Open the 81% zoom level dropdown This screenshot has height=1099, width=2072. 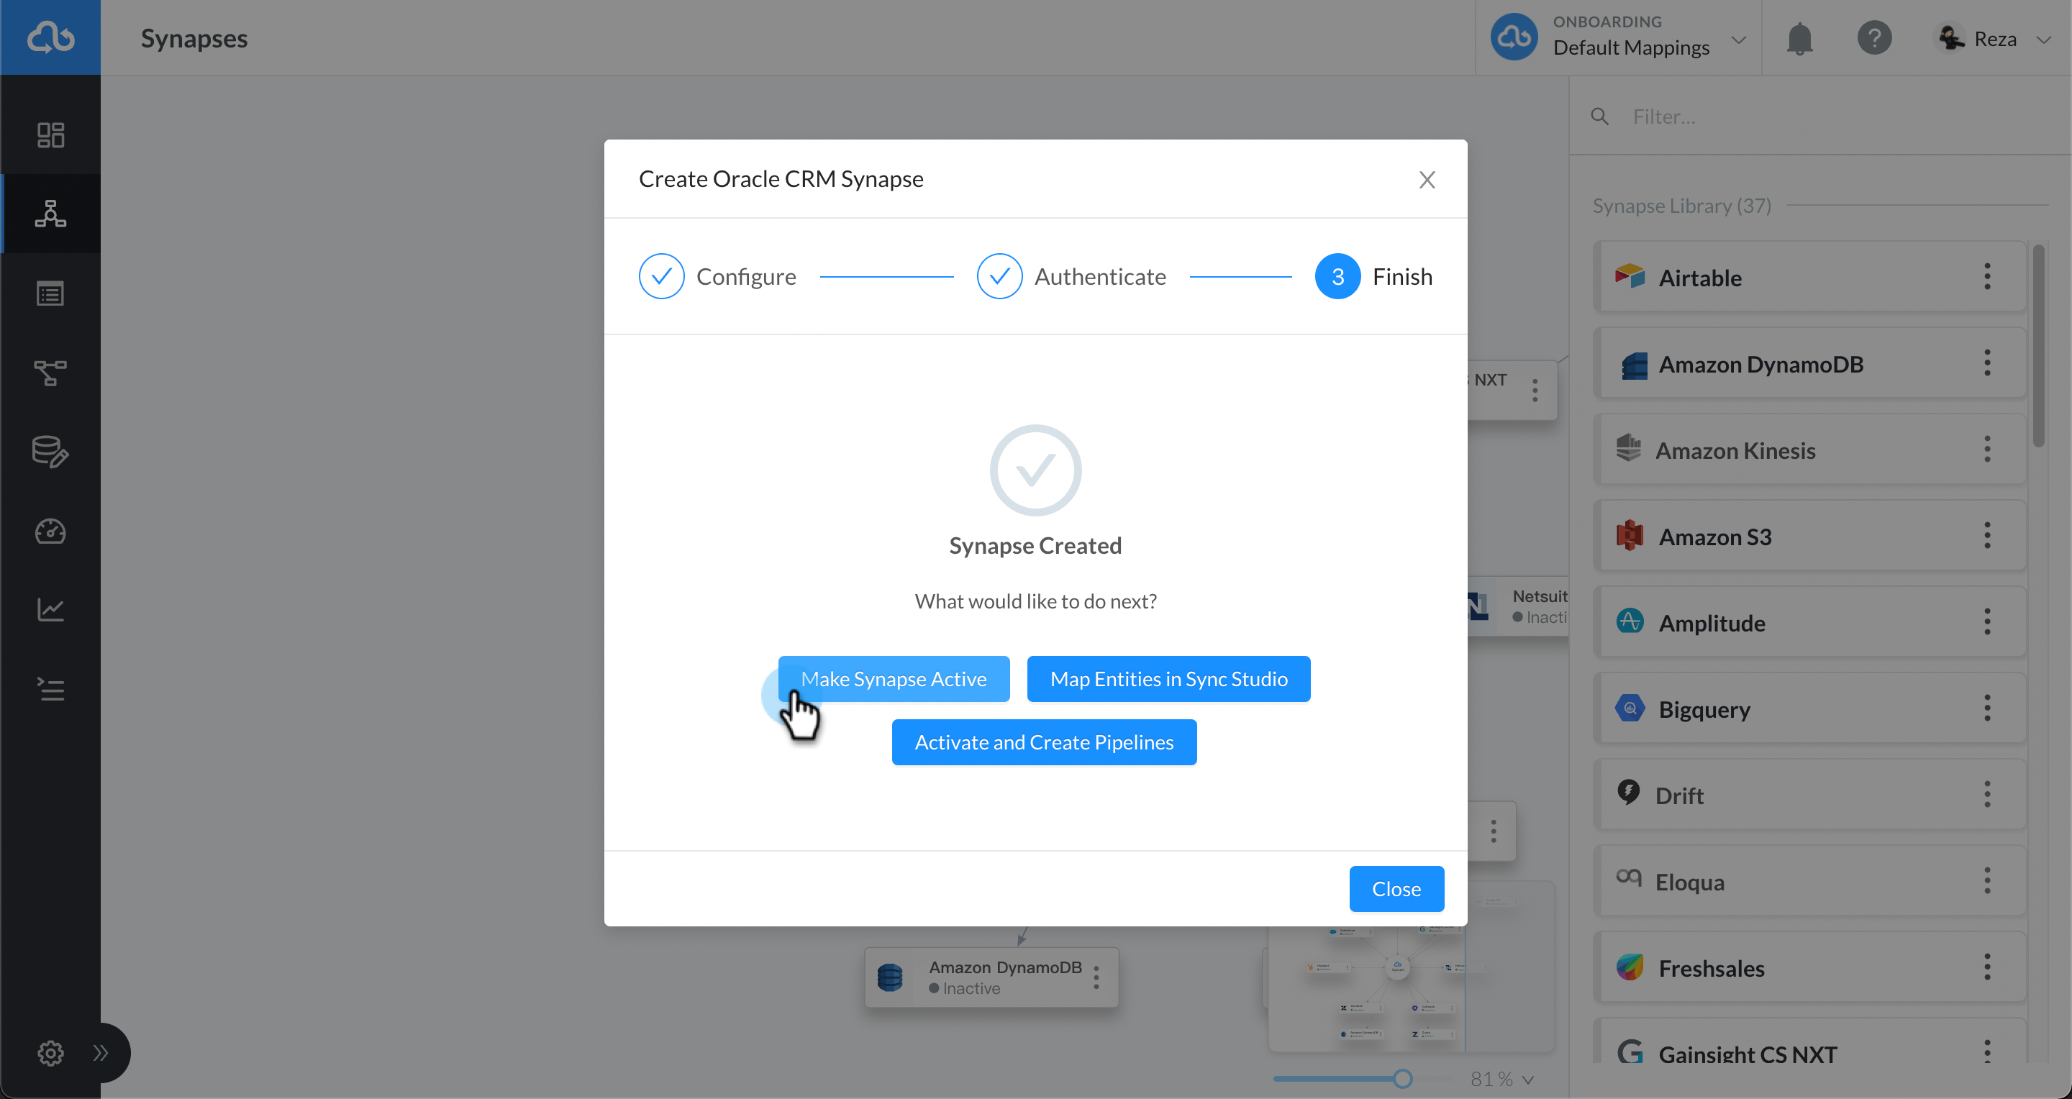(x=1501, y=1079)
